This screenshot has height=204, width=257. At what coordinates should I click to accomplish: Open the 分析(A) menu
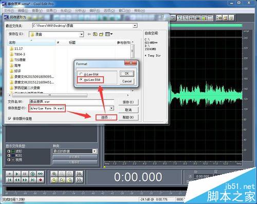80,11
